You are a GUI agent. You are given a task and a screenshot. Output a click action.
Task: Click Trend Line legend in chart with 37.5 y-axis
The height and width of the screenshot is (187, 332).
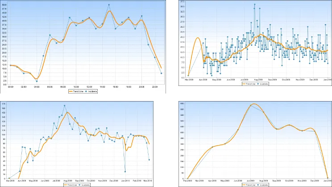pyautogui.click(x=249, y=84)
